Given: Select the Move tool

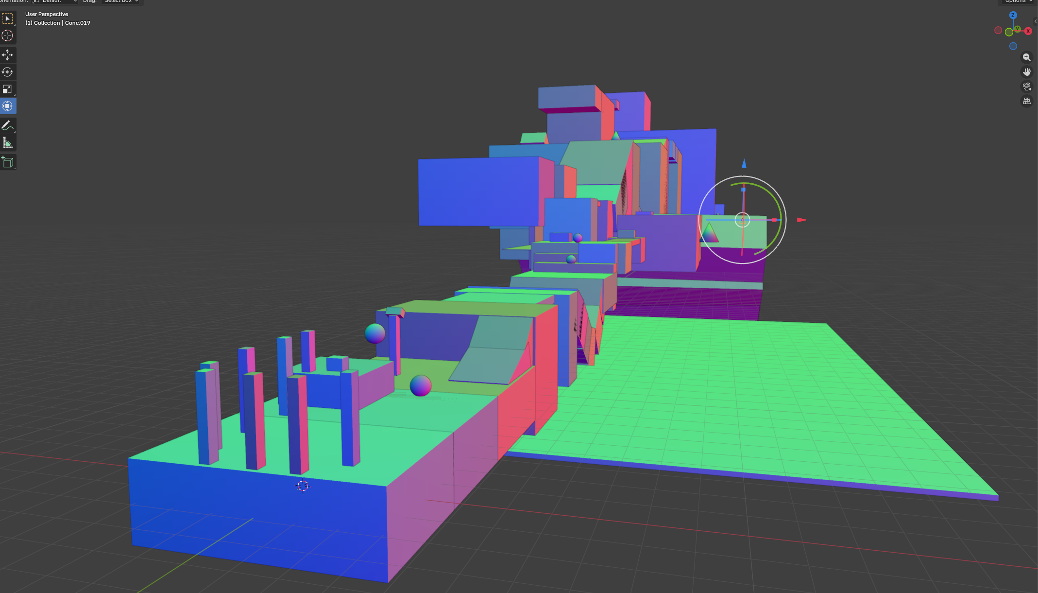Looking at the screenshot, I should (7, 55).
